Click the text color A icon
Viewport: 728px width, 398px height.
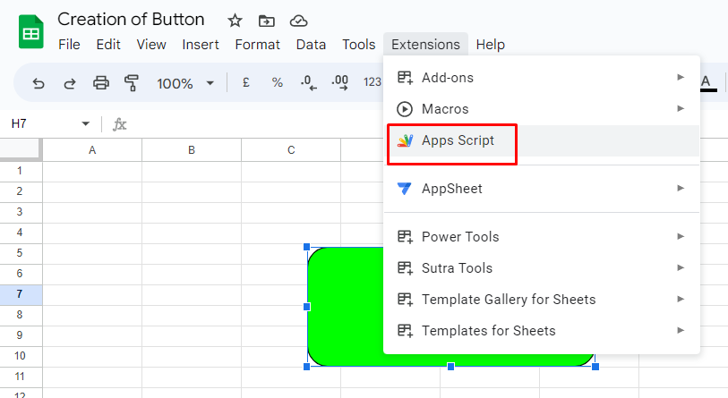(707, 83)
